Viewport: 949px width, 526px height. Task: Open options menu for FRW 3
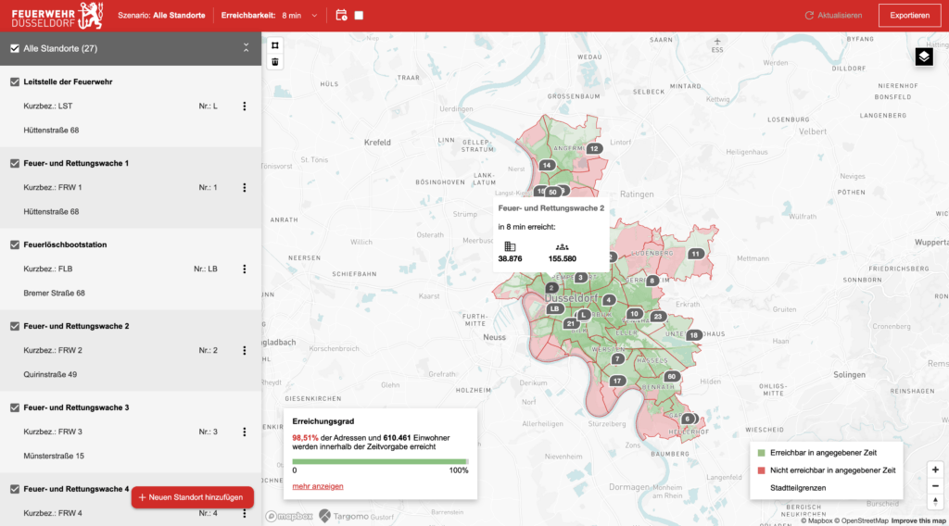tap(245, 432)
